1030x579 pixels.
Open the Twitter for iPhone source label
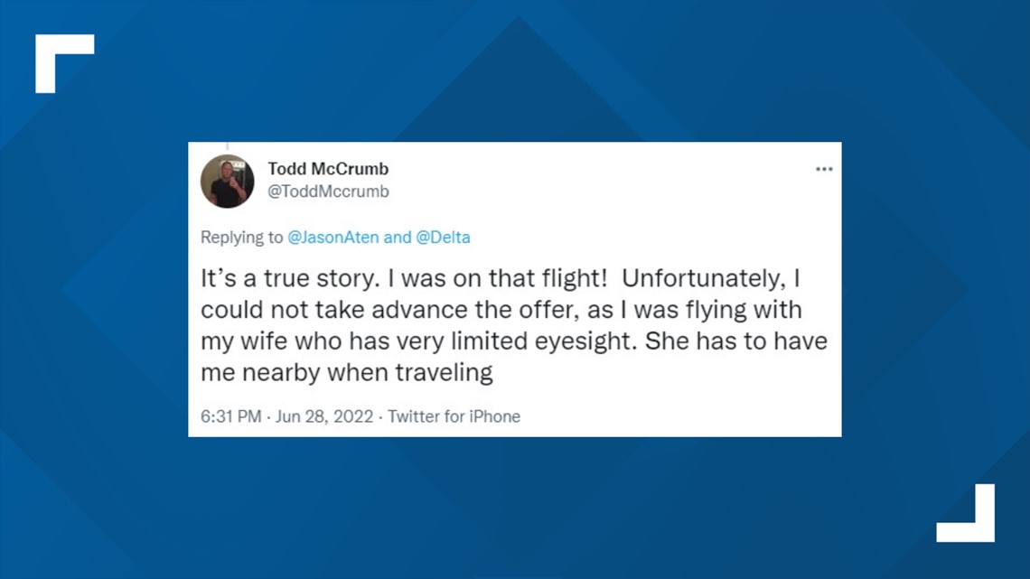(454, 416)
